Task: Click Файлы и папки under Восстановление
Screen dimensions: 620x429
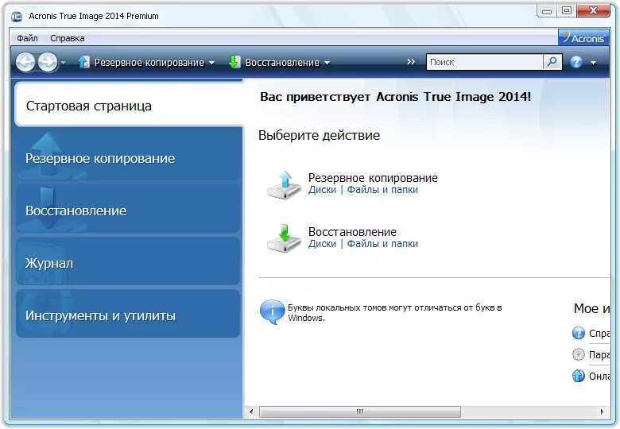Action: (382, 244)
